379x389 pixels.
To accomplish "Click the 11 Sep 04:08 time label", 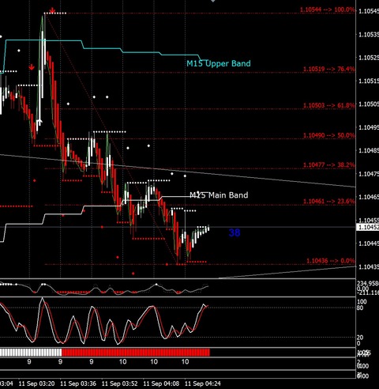I will (x=161, y=383).
